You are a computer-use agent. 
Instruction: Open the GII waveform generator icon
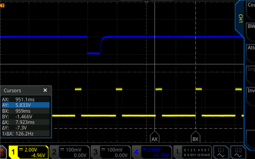pos(238,152)
